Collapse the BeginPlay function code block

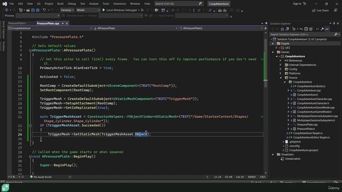tap(30, 156)
